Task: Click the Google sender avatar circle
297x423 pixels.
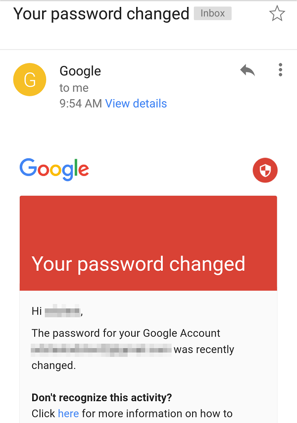Action: [29, 79]
